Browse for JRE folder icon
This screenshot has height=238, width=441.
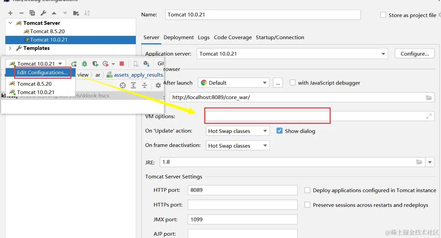pyautogui.click(x=419, y=162)
